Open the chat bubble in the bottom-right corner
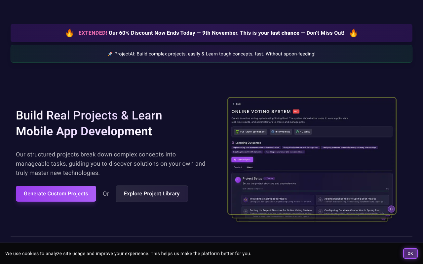423x264 pixels. pos(391,209)
